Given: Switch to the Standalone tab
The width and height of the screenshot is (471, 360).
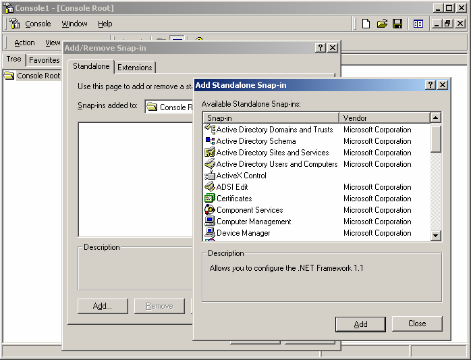Looking at the screenshot, I should tap(91, 66).
